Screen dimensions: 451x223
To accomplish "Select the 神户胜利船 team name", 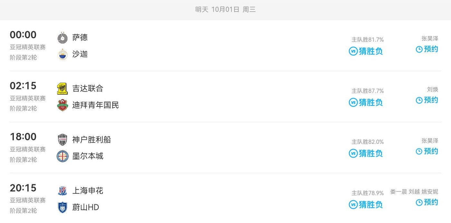I will pyautogui.click(x=91, y=140).
